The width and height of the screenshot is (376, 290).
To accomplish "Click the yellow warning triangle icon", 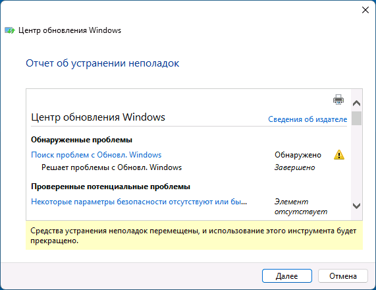I will [x=339, y=155].
